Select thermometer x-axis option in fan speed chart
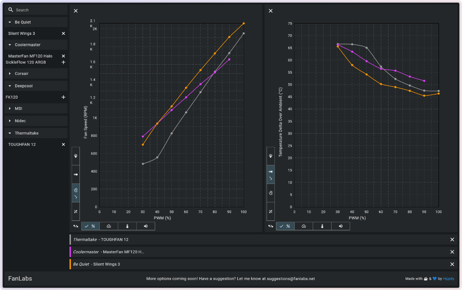Image resolution: width=462 pixels, height=290 pixels. [127, 226]
